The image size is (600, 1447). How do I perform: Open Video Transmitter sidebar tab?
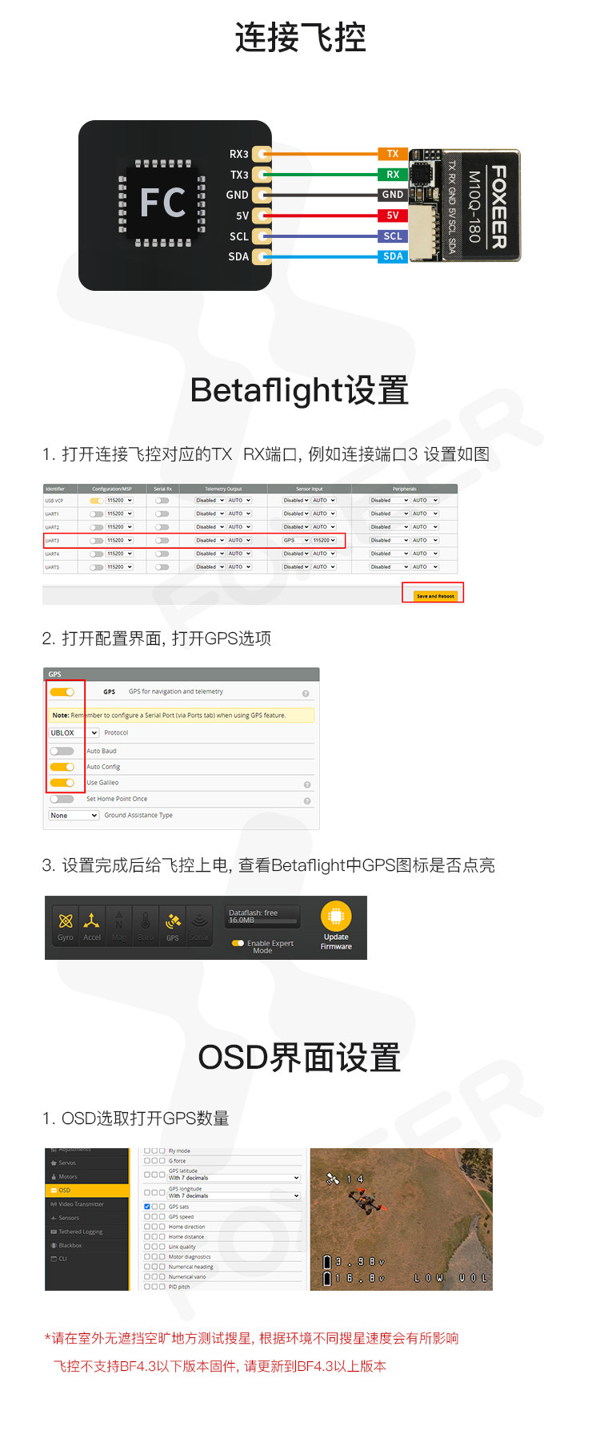click(87, 1204)
